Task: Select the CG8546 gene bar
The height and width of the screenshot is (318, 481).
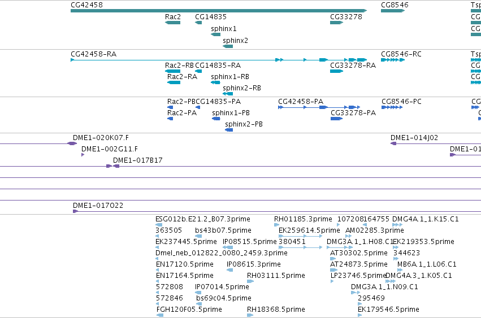Action: (x=393, y=11)
